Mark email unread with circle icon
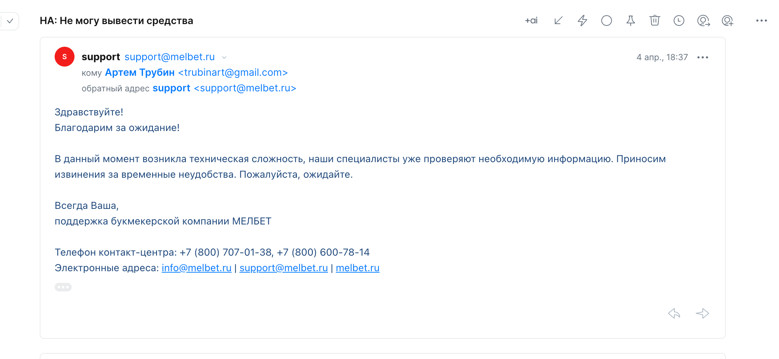Image resolution: width=779 pixels, height=359 pixels. point(607,21)
